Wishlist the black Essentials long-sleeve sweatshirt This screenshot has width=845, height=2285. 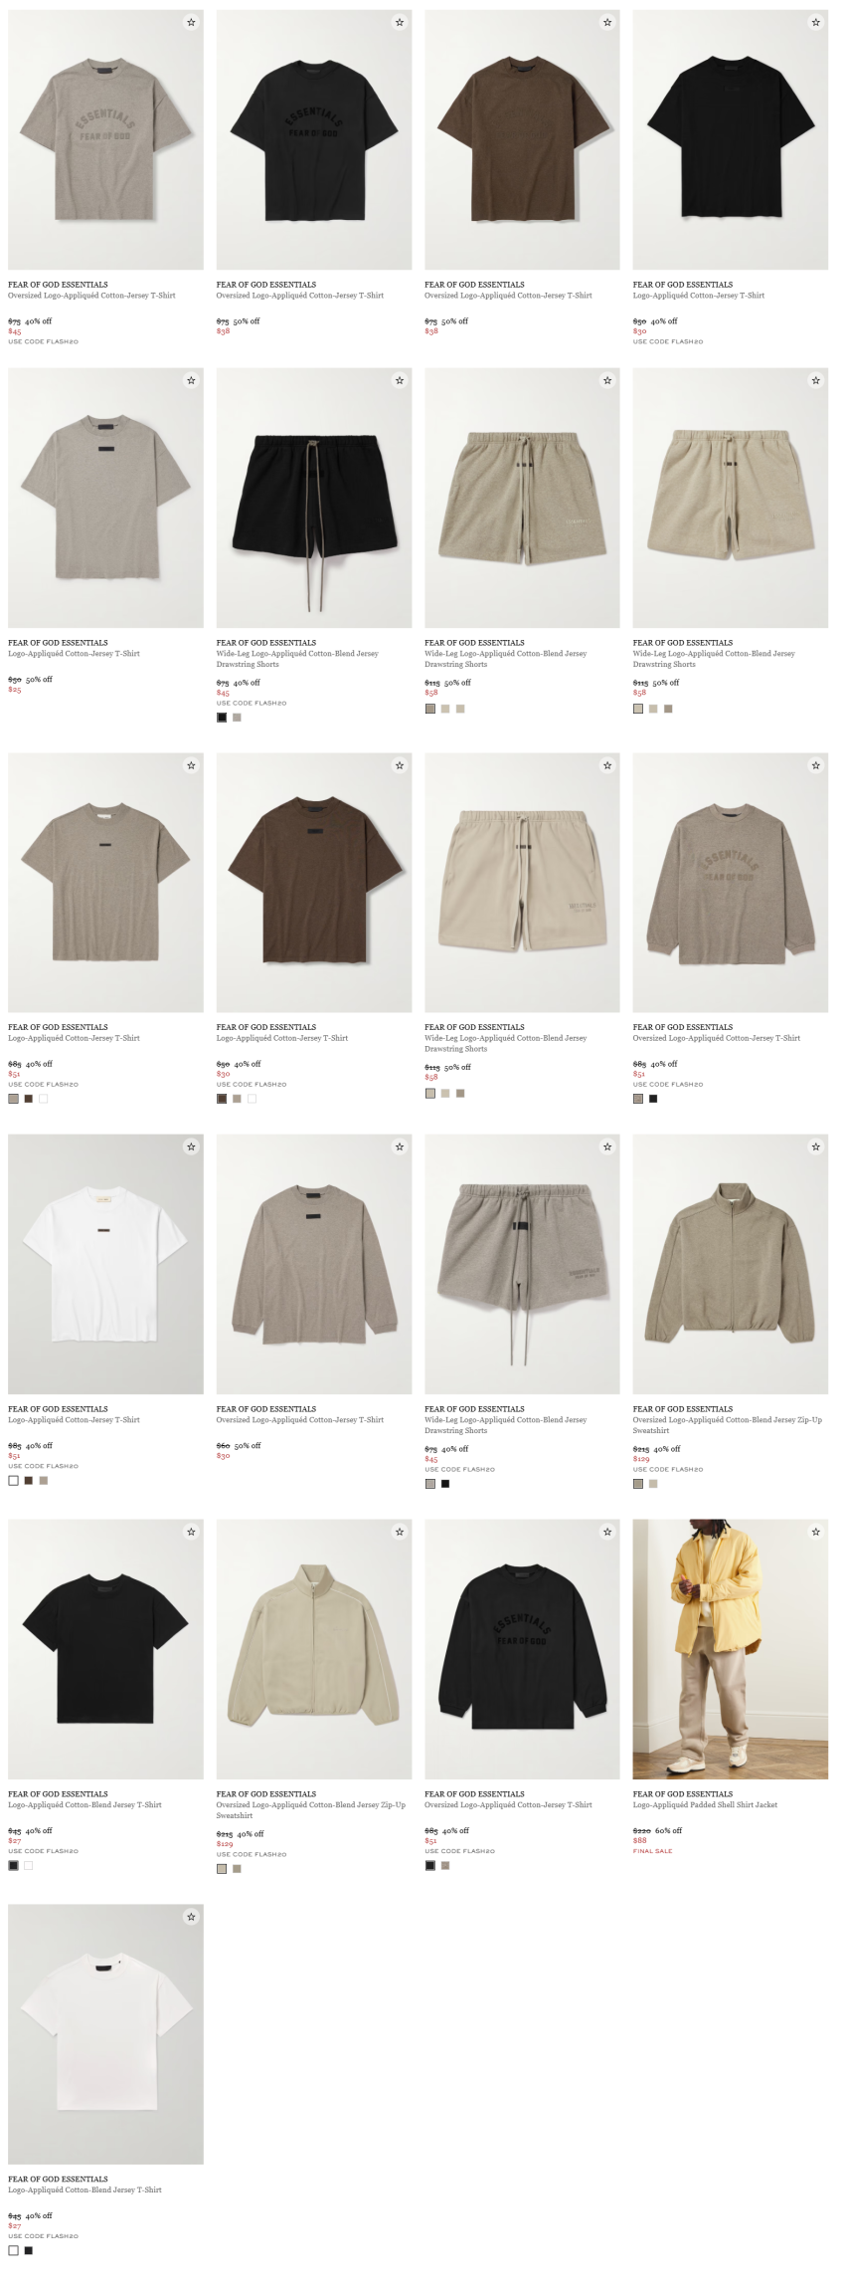pos(607,1532)
